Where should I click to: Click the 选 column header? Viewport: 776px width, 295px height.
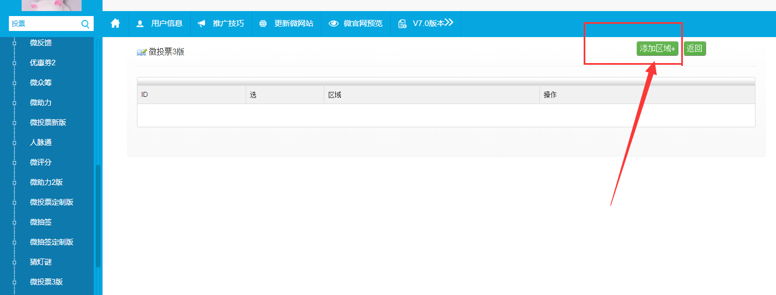(285, 95)
